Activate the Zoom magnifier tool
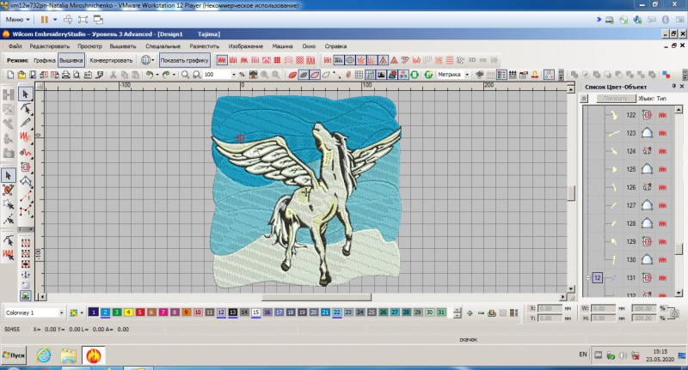The height and width of the screenshot is (370, 688). [185, 75]
